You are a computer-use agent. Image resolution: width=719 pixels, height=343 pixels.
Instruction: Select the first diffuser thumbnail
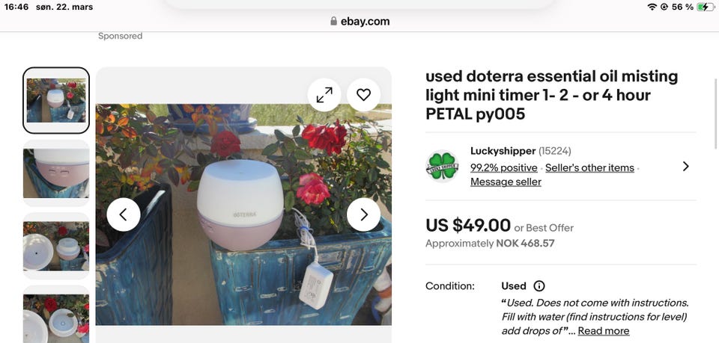tap(56, 100)
